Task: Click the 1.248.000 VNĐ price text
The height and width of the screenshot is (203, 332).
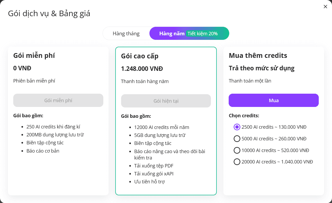Action: (142, 69)
